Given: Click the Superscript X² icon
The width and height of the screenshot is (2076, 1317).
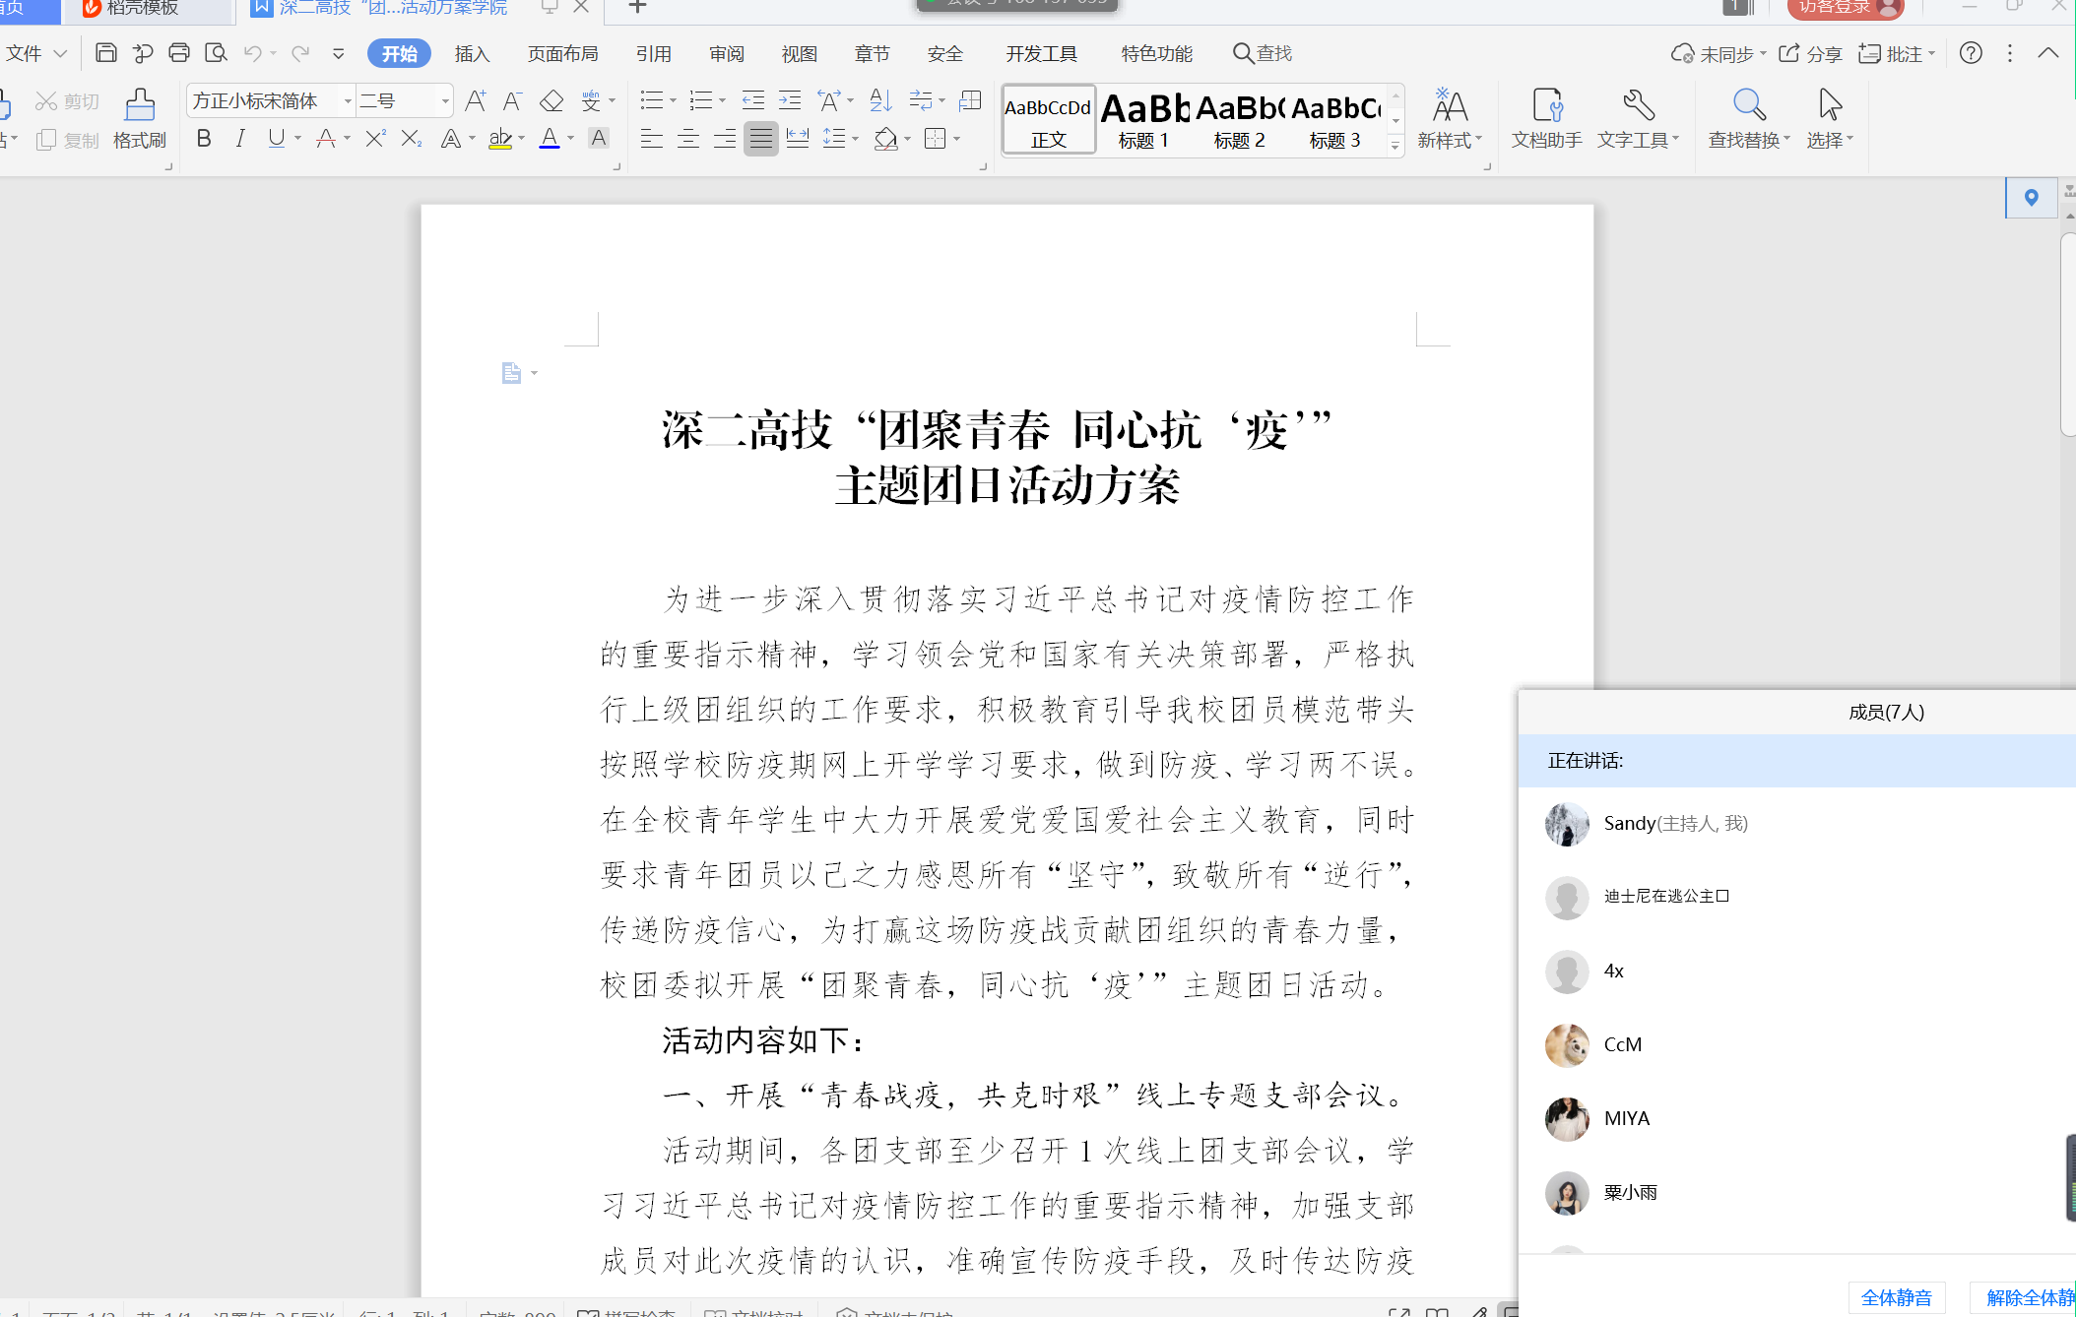Looking at the screenshot, I should click(375, 139).
